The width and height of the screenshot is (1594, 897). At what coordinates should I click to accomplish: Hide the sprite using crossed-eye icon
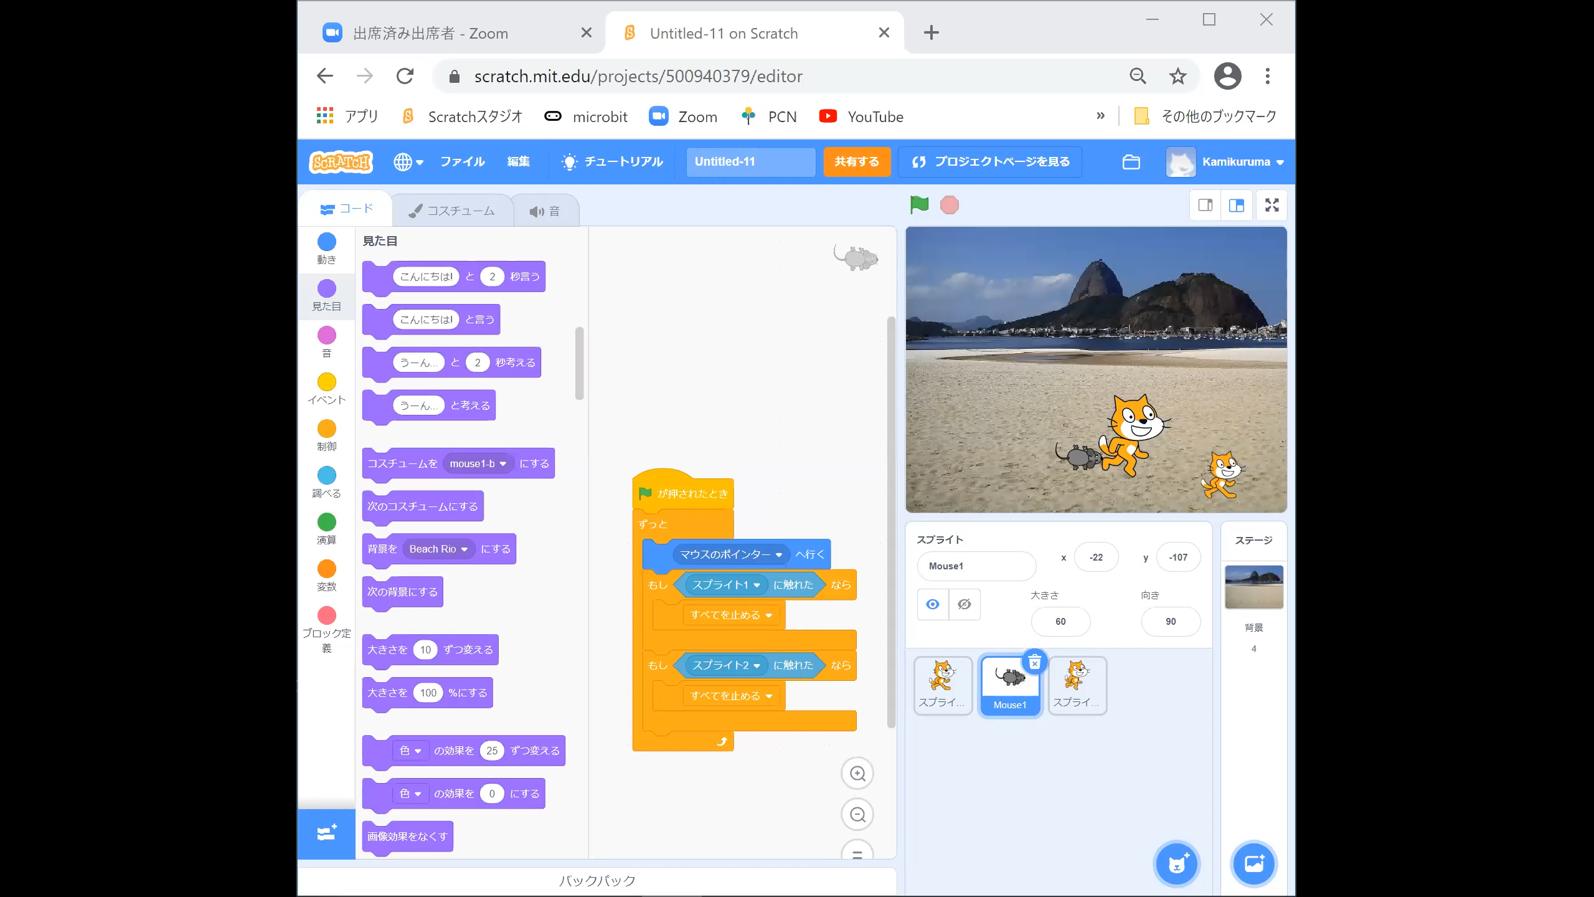pos(964,604)
